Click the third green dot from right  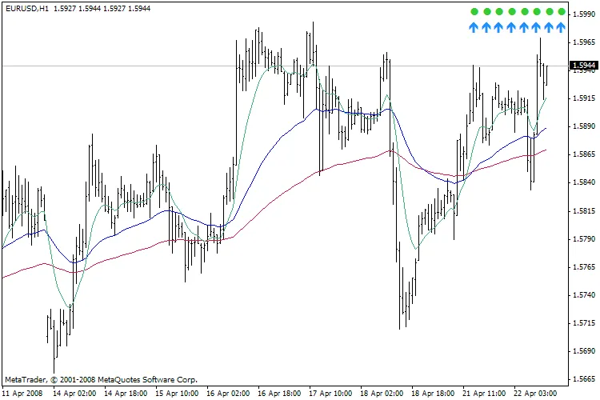[x=537, y=12]
